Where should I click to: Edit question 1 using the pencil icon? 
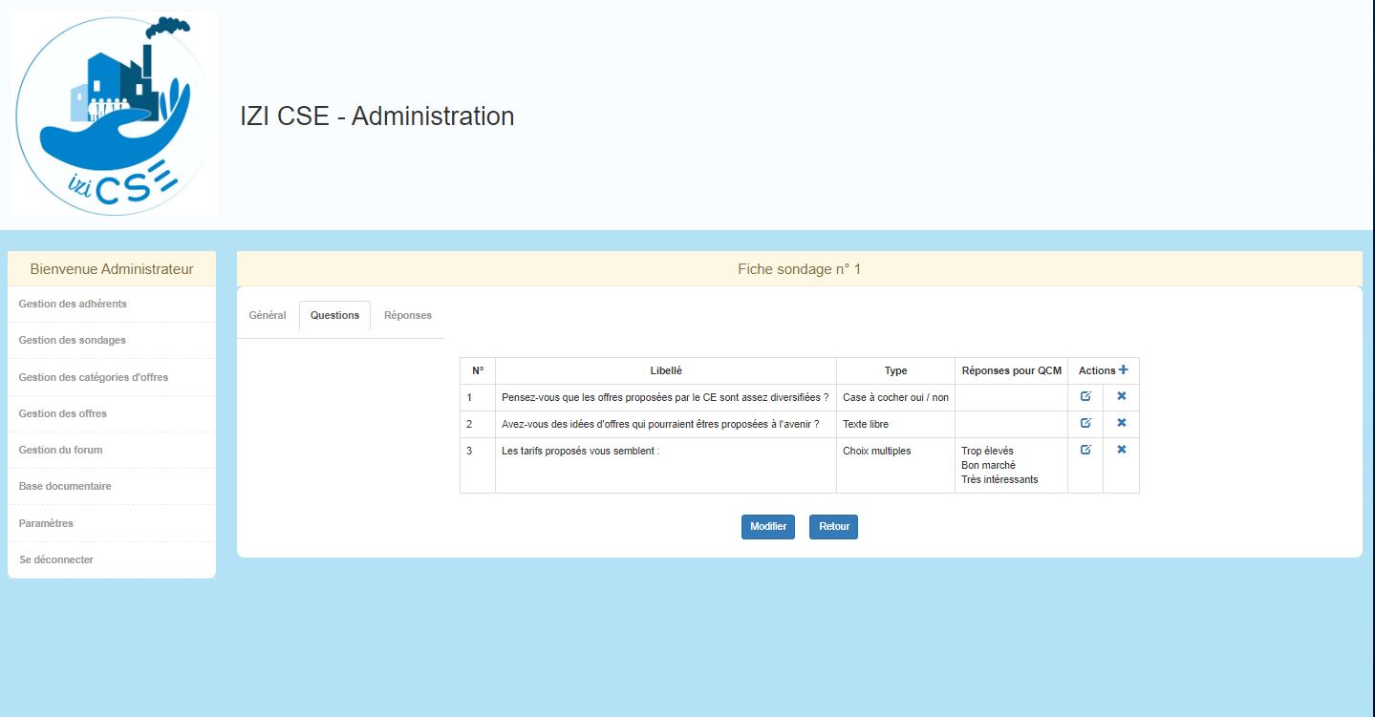click(1085, 396)
